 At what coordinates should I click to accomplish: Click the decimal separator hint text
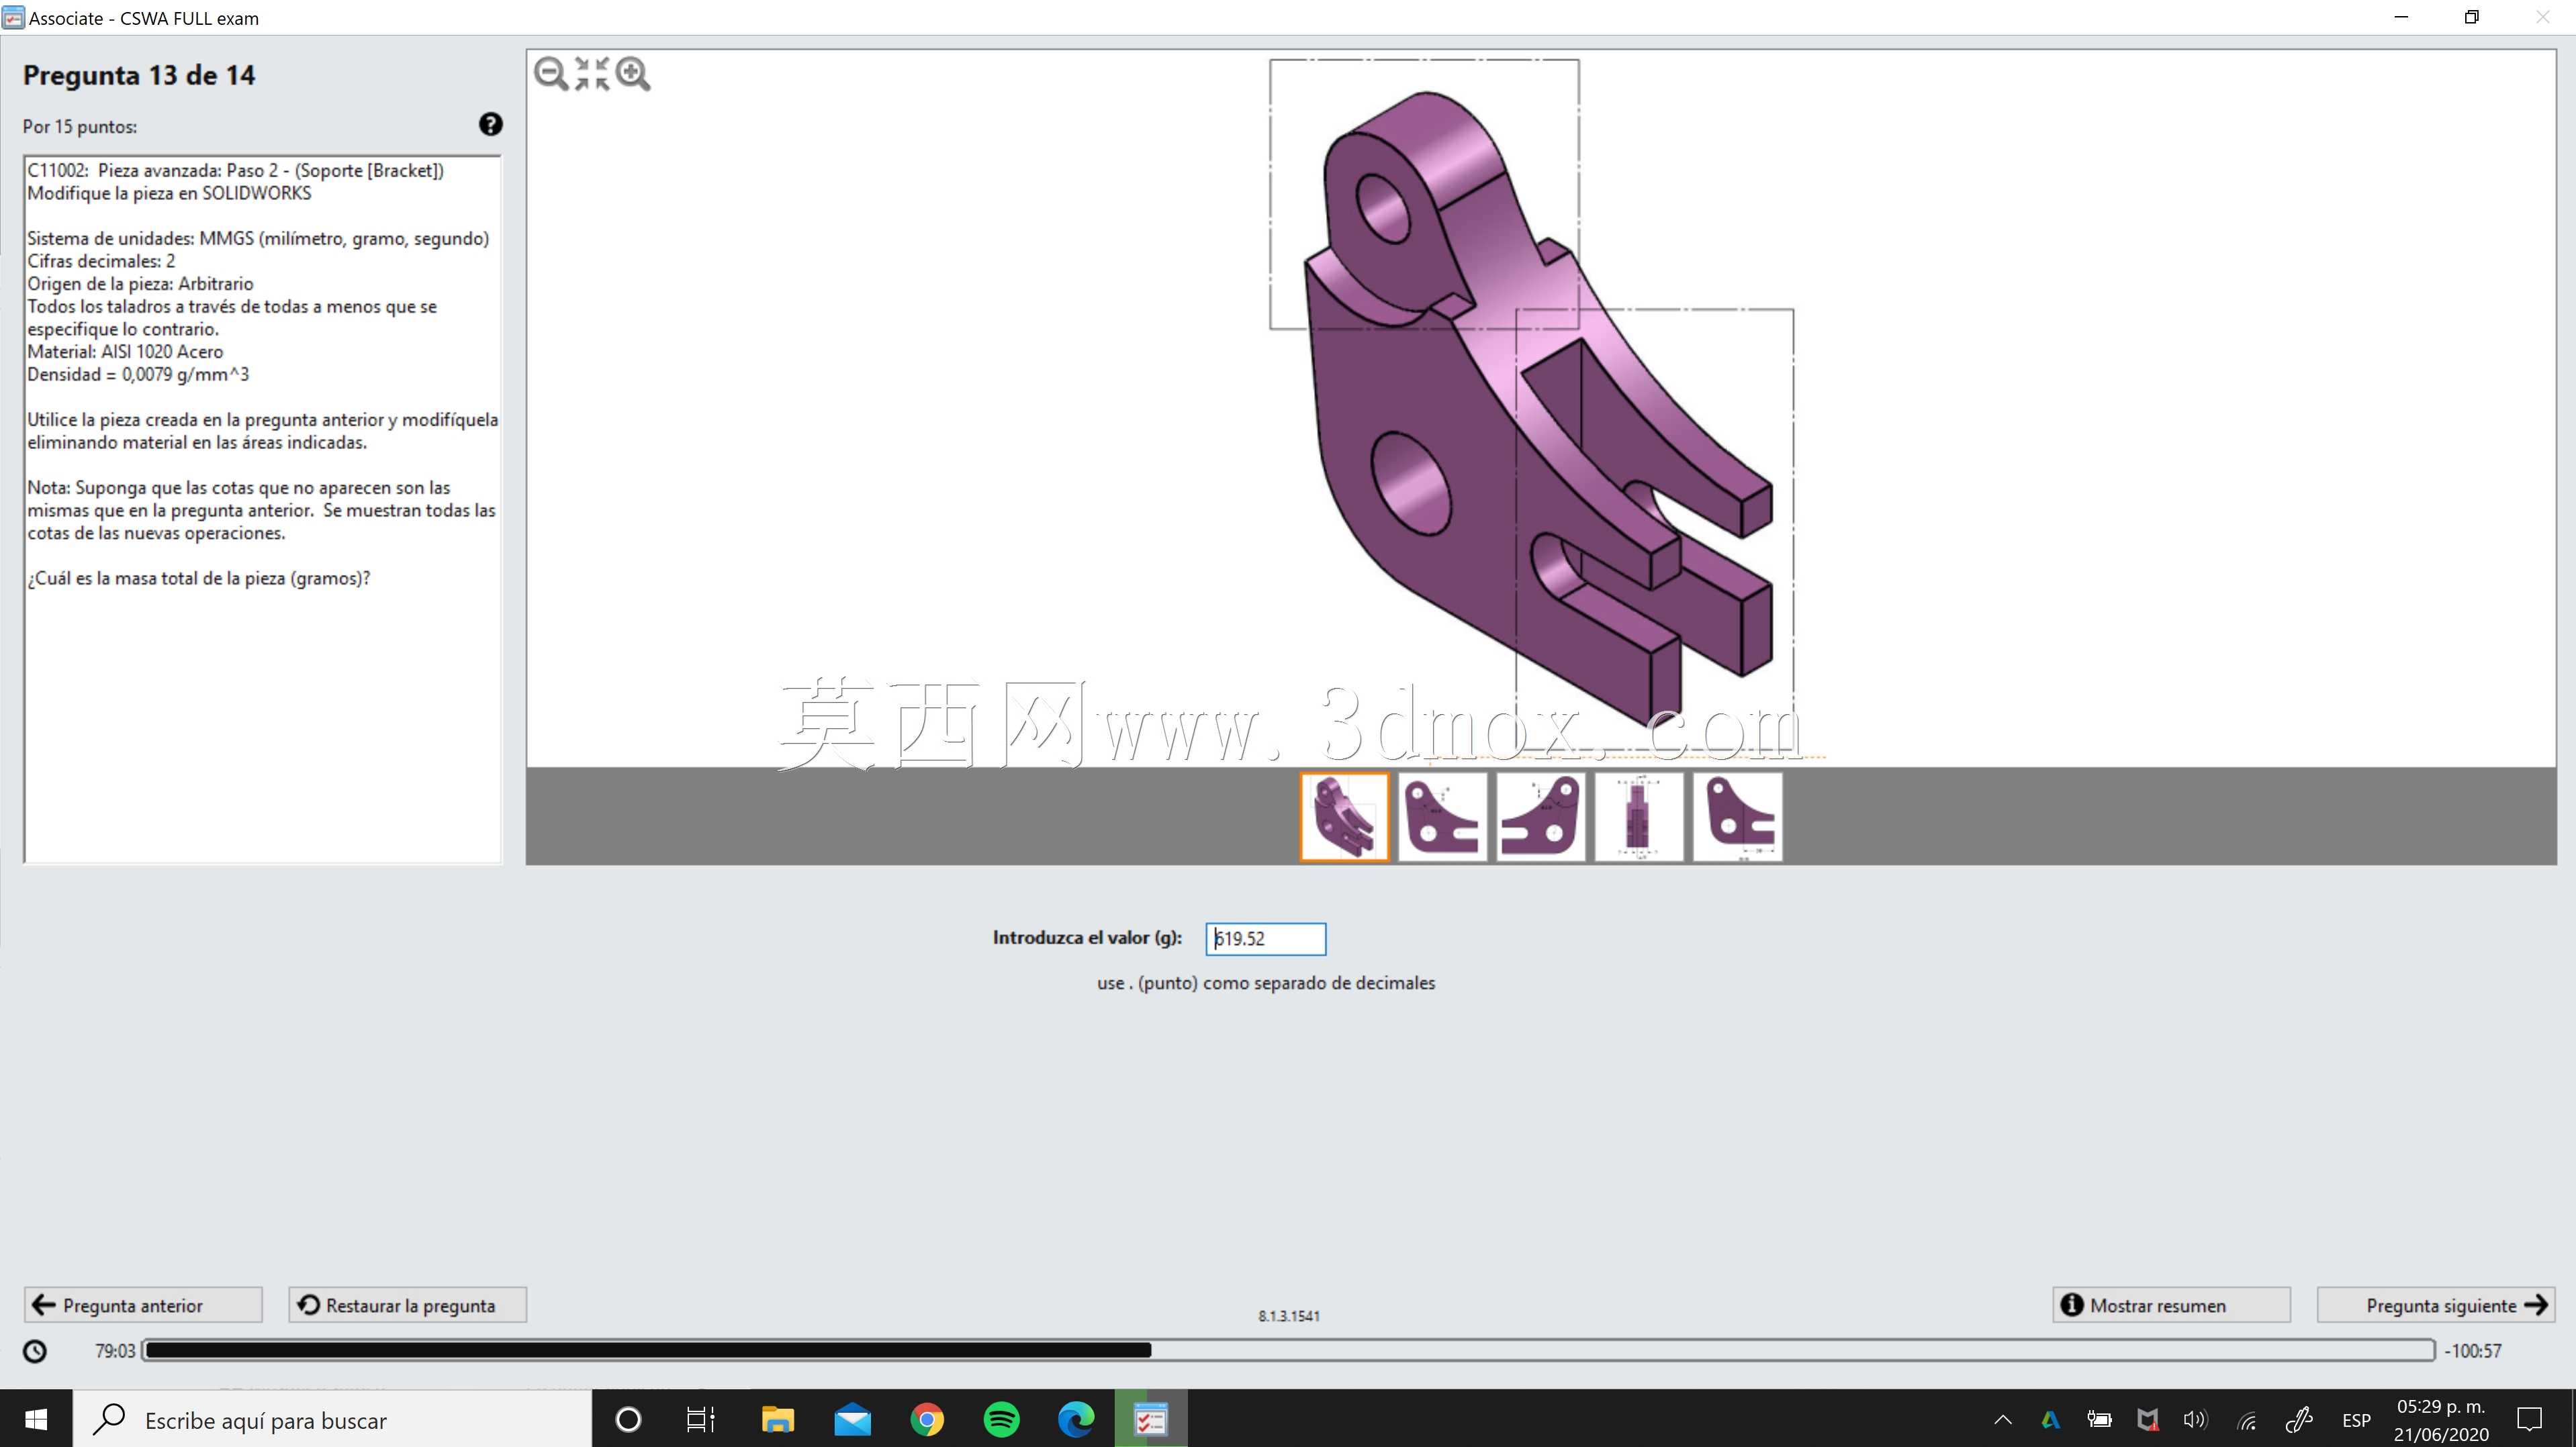tap(1266, 983)
